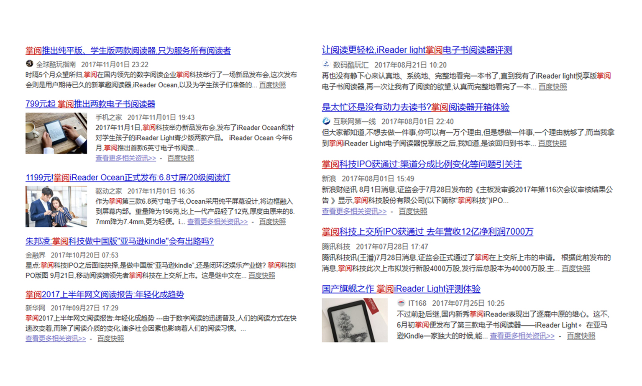Click date 2017年09月27日 17:29

point(84,308)
